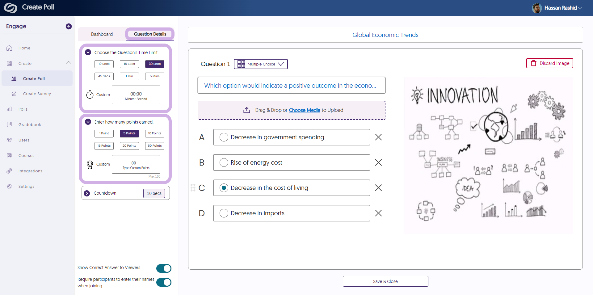Click the Gradebook icon in sidebar
Screen dimensions: 593x295
pyautogui.click(x=9, y=124)
